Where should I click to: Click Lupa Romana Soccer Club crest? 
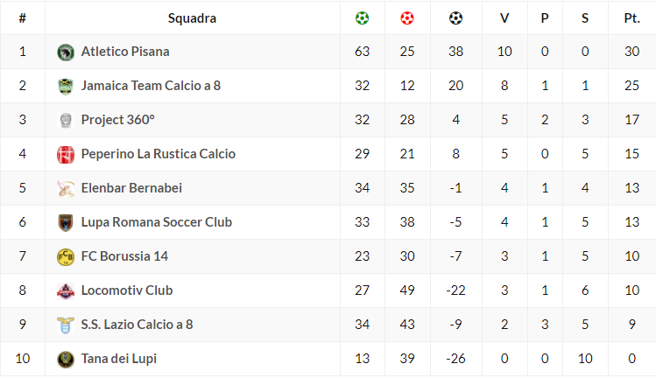click(65, 222)
